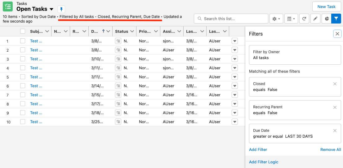Select checkbox for row 1
Image resolution: width=343 pixels, height=168 pixels.
pos(23,41)
